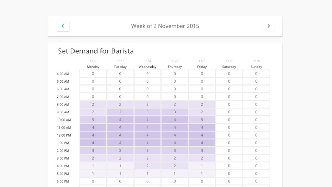Click Saturday 4:00 AM demand cell
Screen dimensions: 332x187
click(229, 74)
